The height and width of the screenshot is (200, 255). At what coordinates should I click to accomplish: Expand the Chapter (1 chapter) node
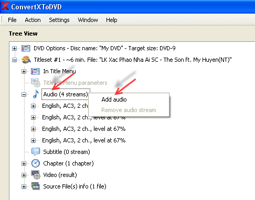pos(24,163)
